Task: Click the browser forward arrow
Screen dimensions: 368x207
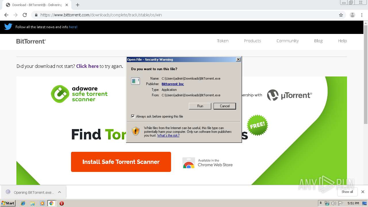Action: point(16,15)
